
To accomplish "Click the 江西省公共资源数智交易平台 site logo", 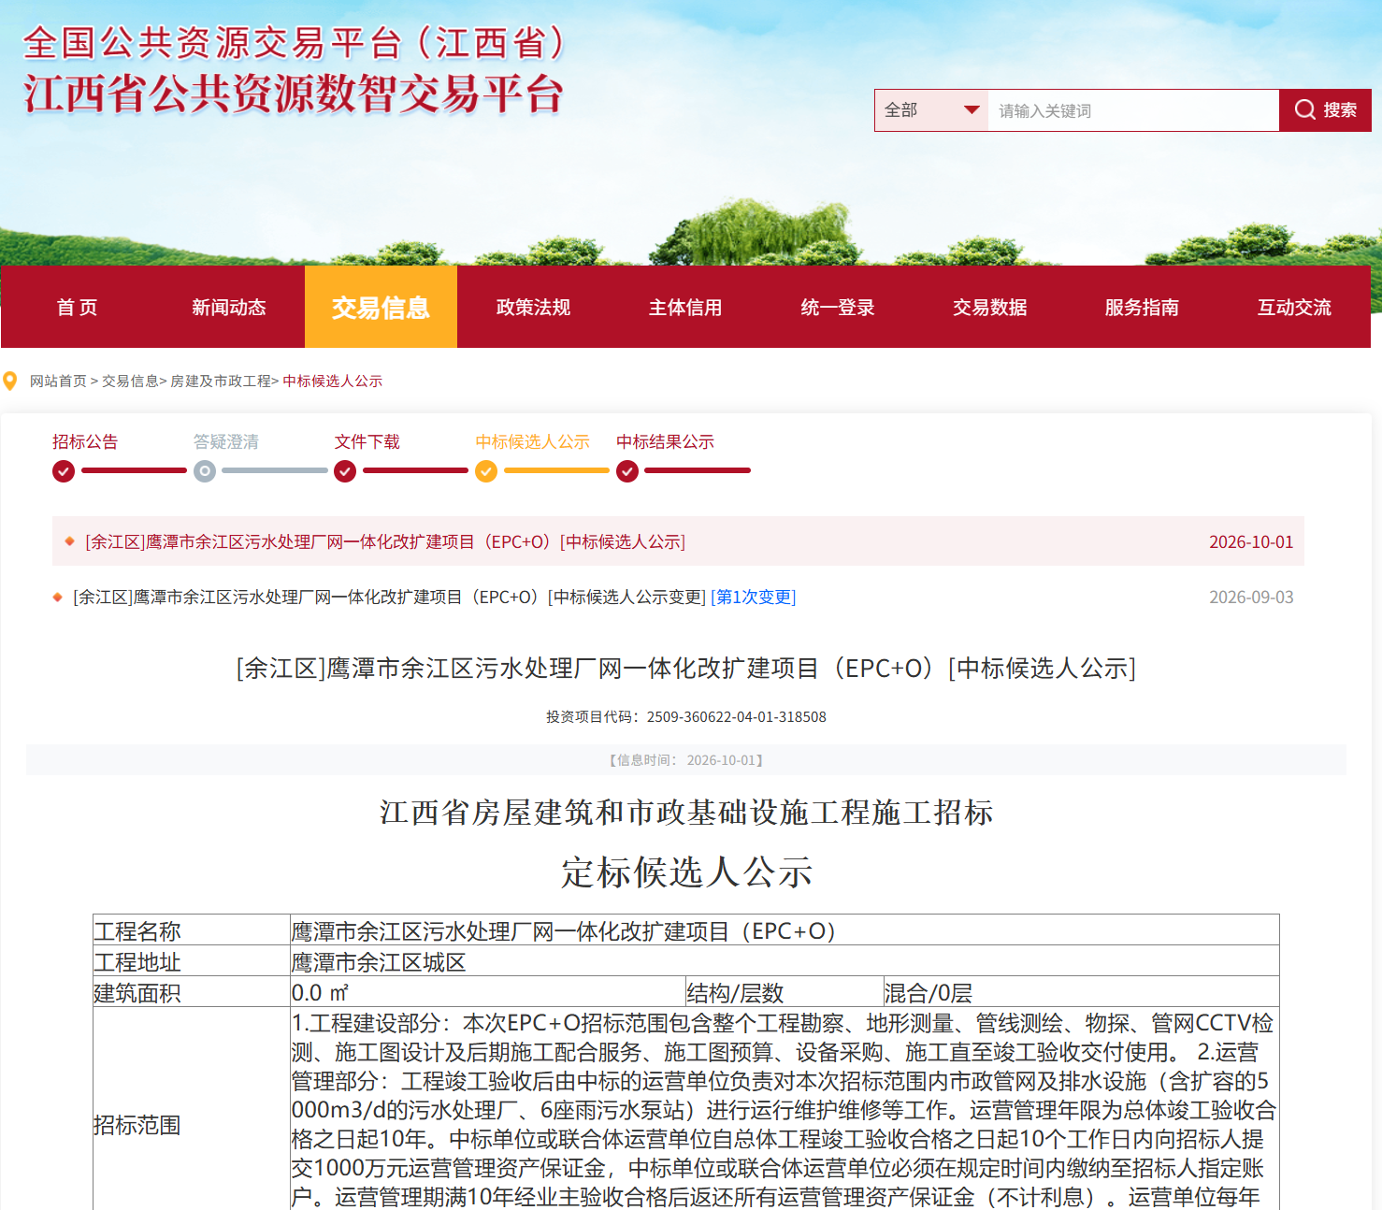I will click(294, 94).
